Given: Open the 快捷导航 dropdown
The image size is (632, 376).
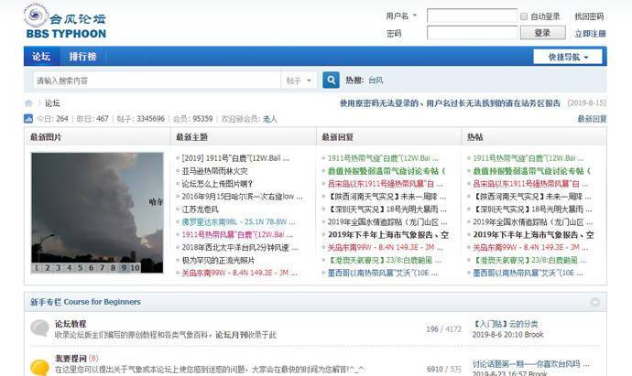Looking at the screenshot, I should 568,57.
